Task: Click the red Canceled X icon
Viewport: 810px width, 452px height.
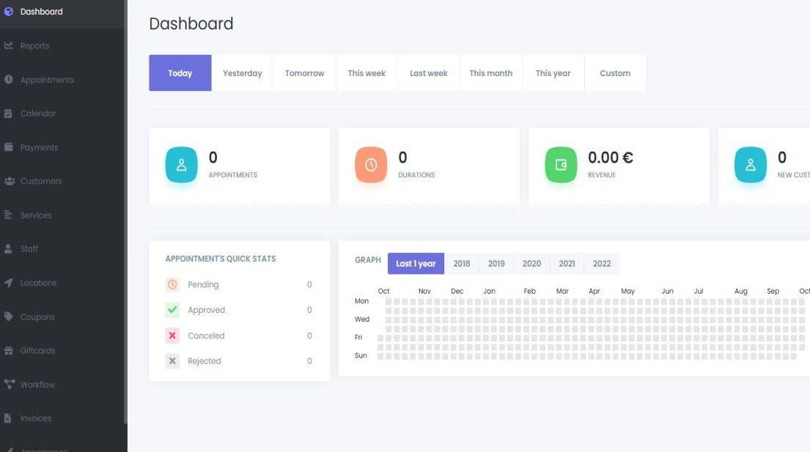Action: [172, 336]
